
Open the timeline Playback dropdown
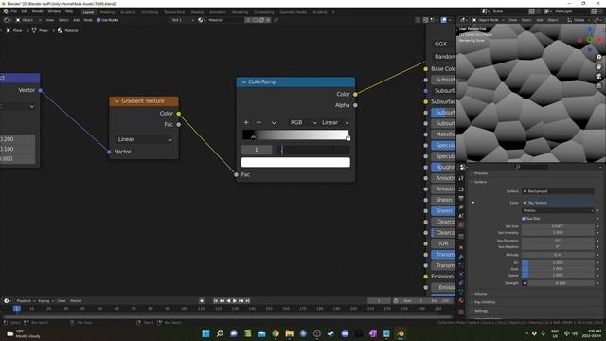tap(26, 301)
